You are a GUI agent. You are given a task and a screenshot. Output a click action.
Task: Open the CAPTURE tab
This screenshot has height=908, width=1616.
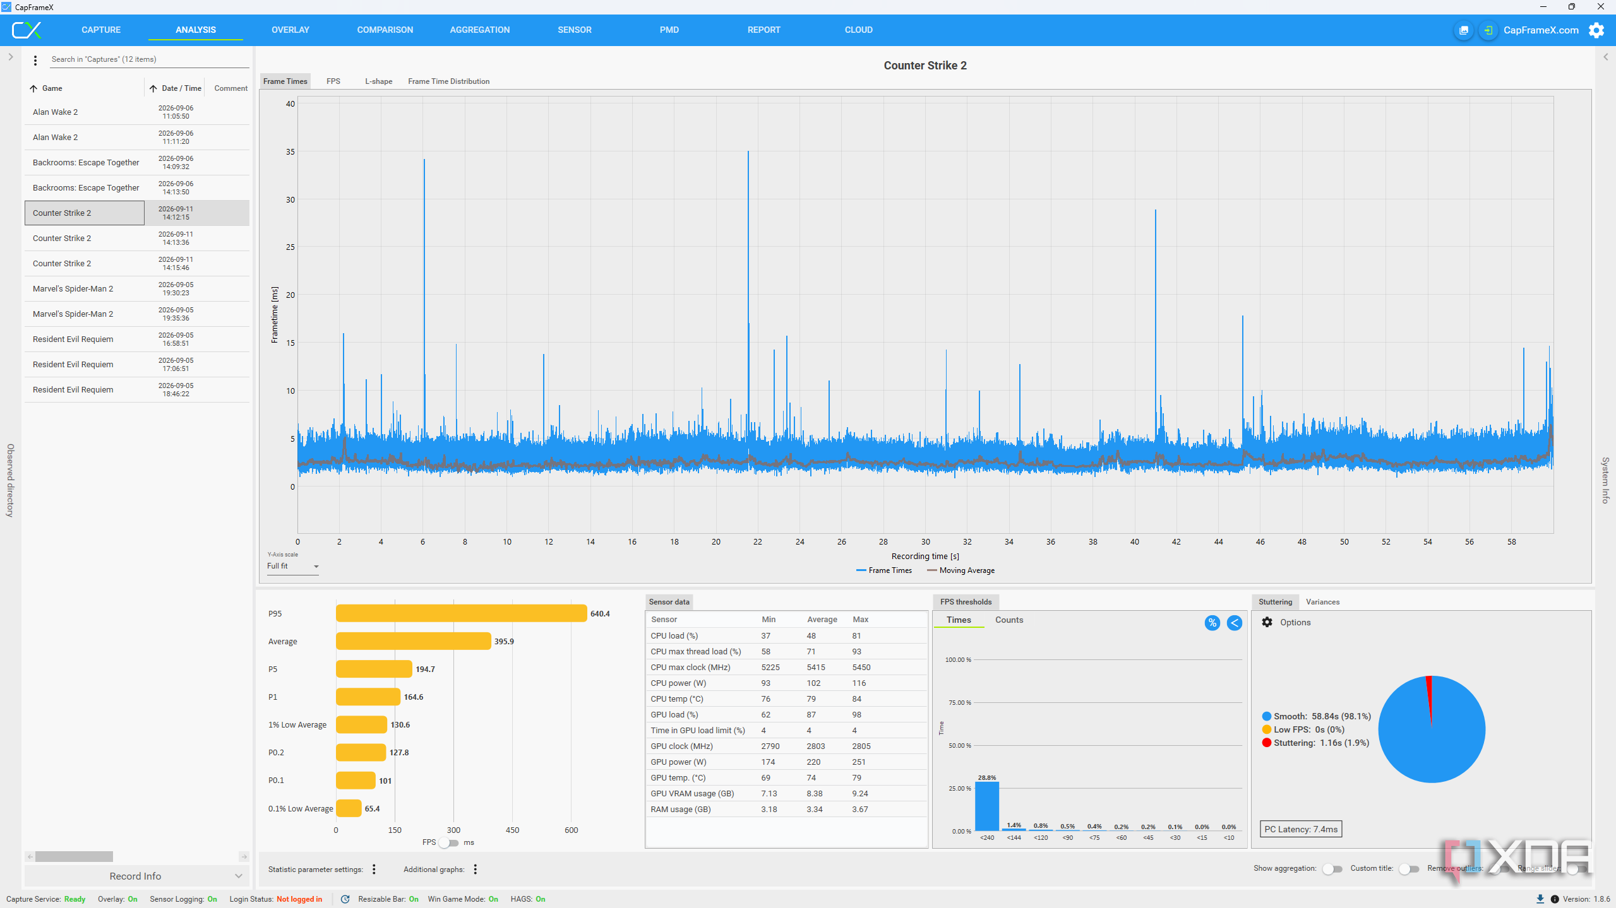(x=101, y=30)
